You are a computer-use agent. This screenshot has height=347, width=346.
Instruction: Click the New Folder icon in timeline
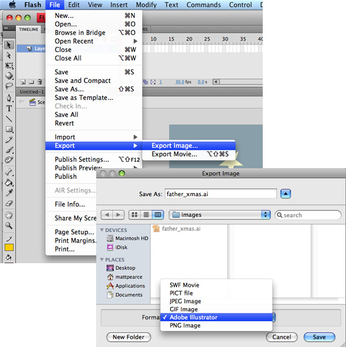(31, 82)
